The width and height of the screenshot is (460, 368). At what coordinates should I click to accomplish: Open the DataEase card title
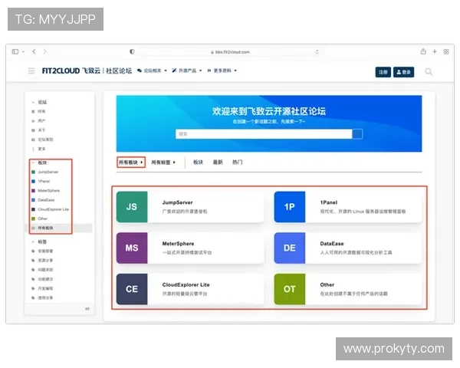[x=332, y=244]
